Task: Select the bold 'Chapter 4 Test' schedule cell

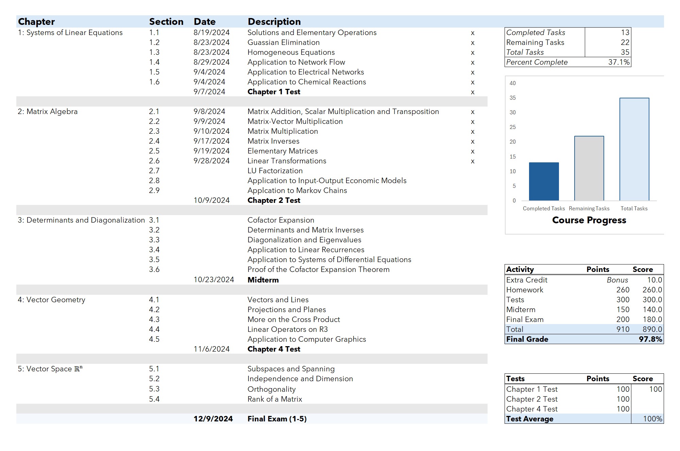Action: point(274,349)
